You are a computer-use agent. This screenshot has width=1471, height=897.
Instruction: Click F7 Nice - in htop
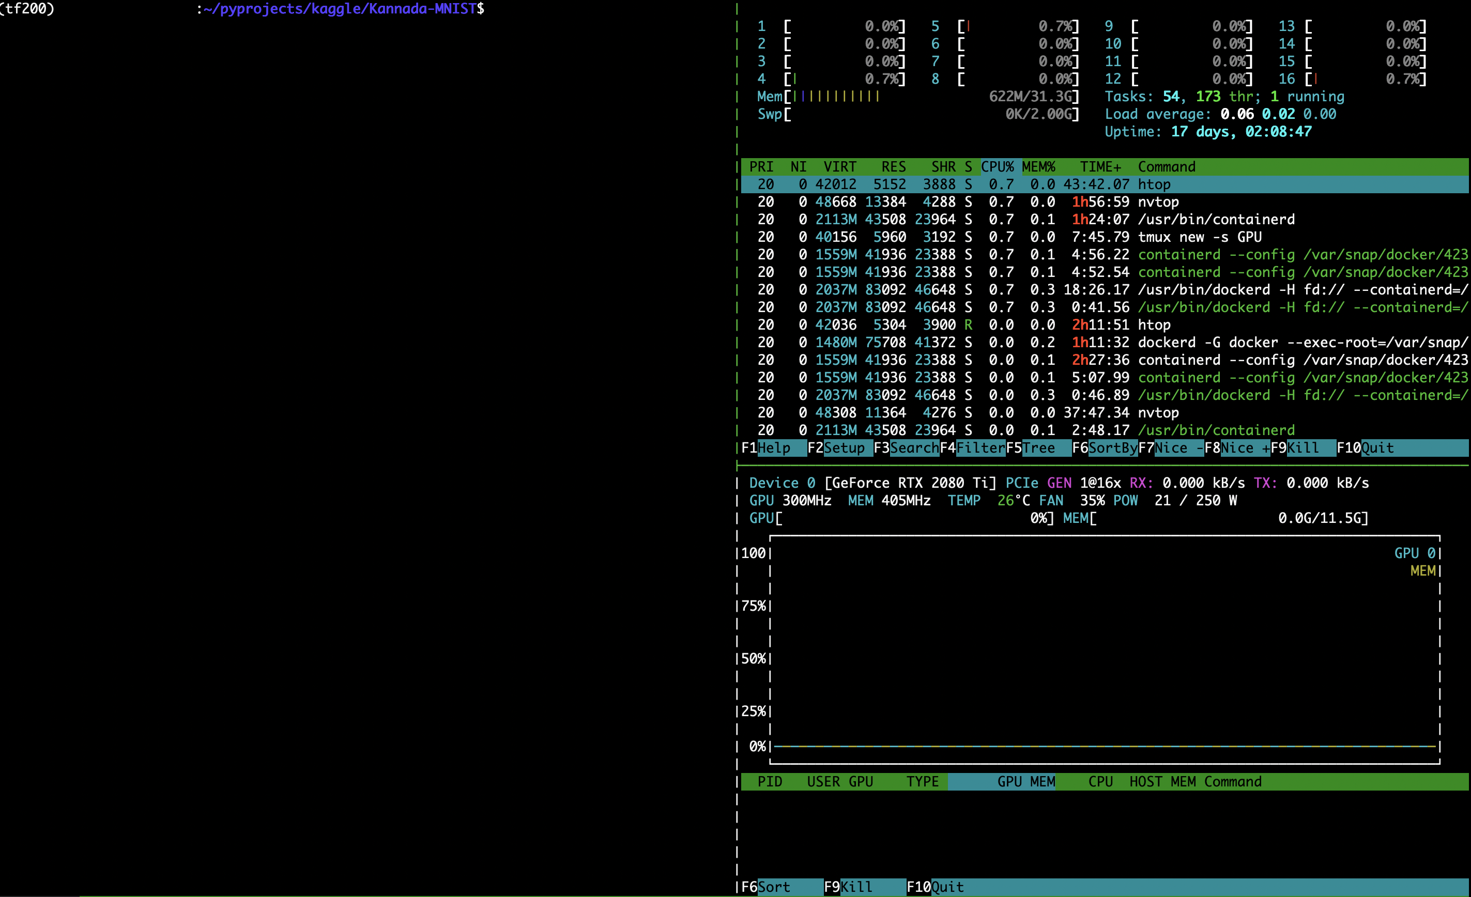(x=1171, y=448)
